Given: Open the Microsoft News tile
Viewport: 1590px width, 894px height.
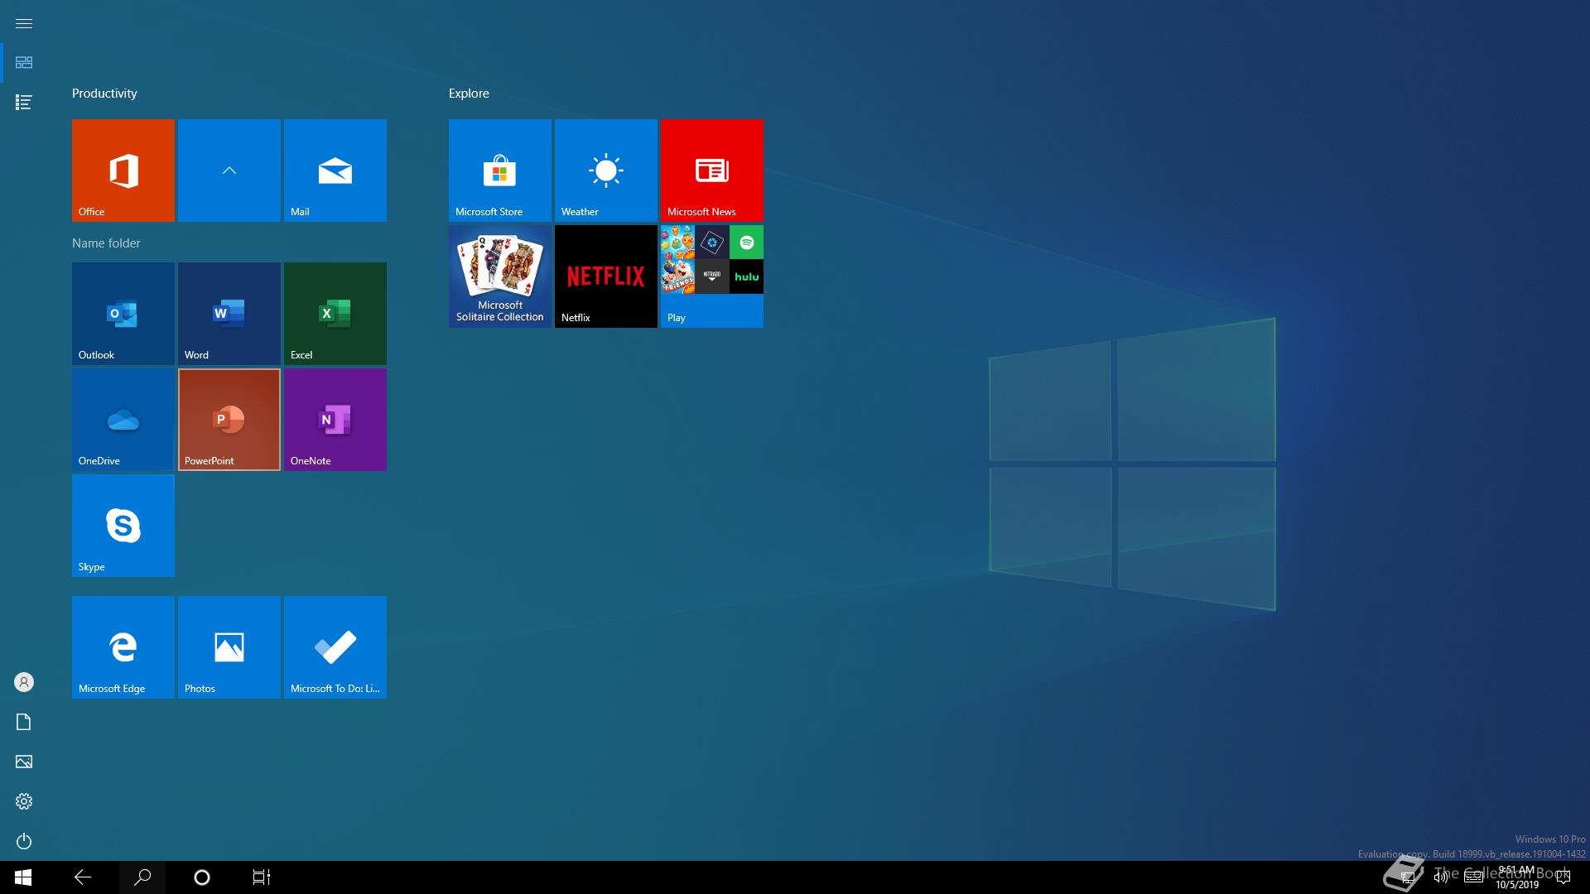Looking at the screenshot, I should (x=712, y=171).
